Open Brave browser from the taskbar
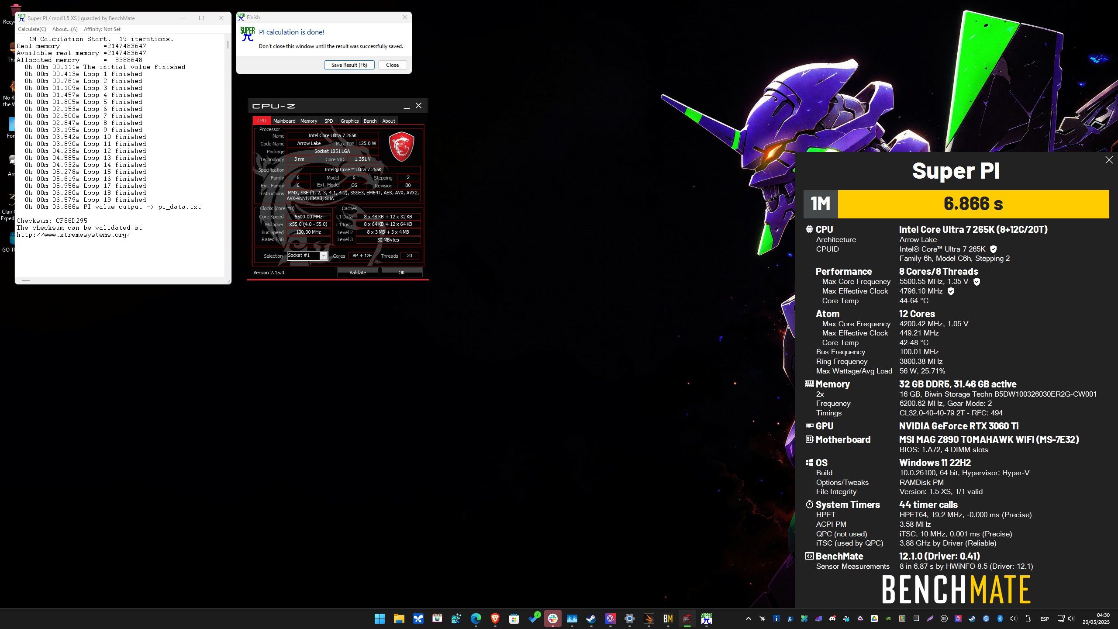 click(495, 619)
